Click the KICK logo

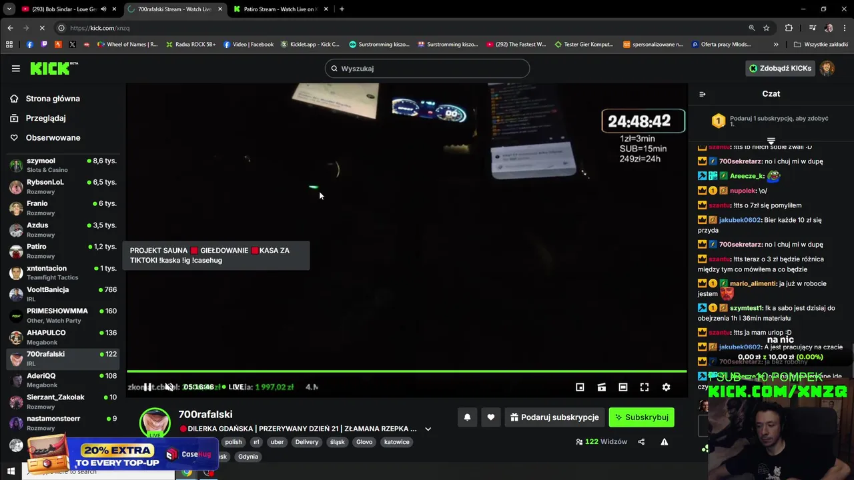(x=54, y=68)
